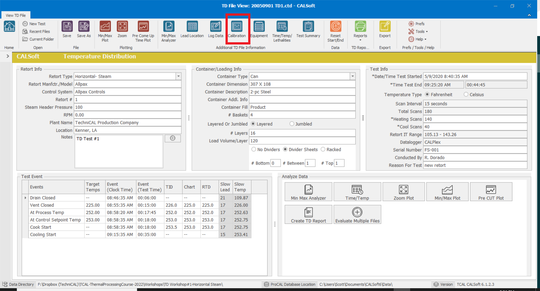540x291 pixels.
Task: Open Lead Location information
Action: point(192,29)
